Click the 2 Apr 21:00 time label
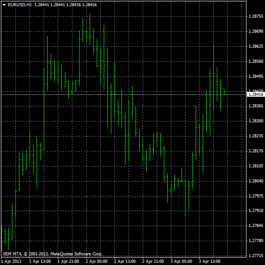The width and height of the screenshot is (265, 265). 153,261
